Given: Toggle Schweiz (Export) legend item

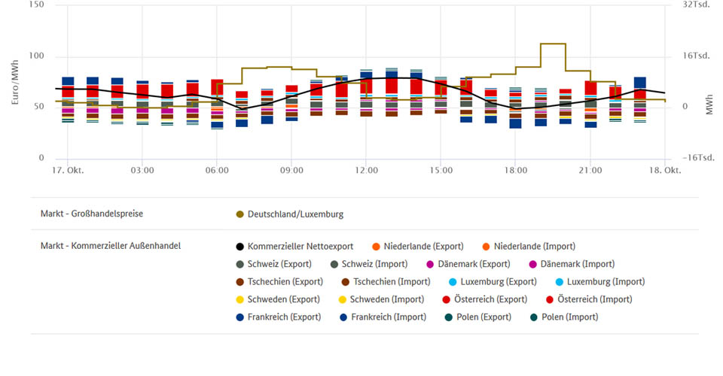Looking at the screenshot, I should coord(273,264).
